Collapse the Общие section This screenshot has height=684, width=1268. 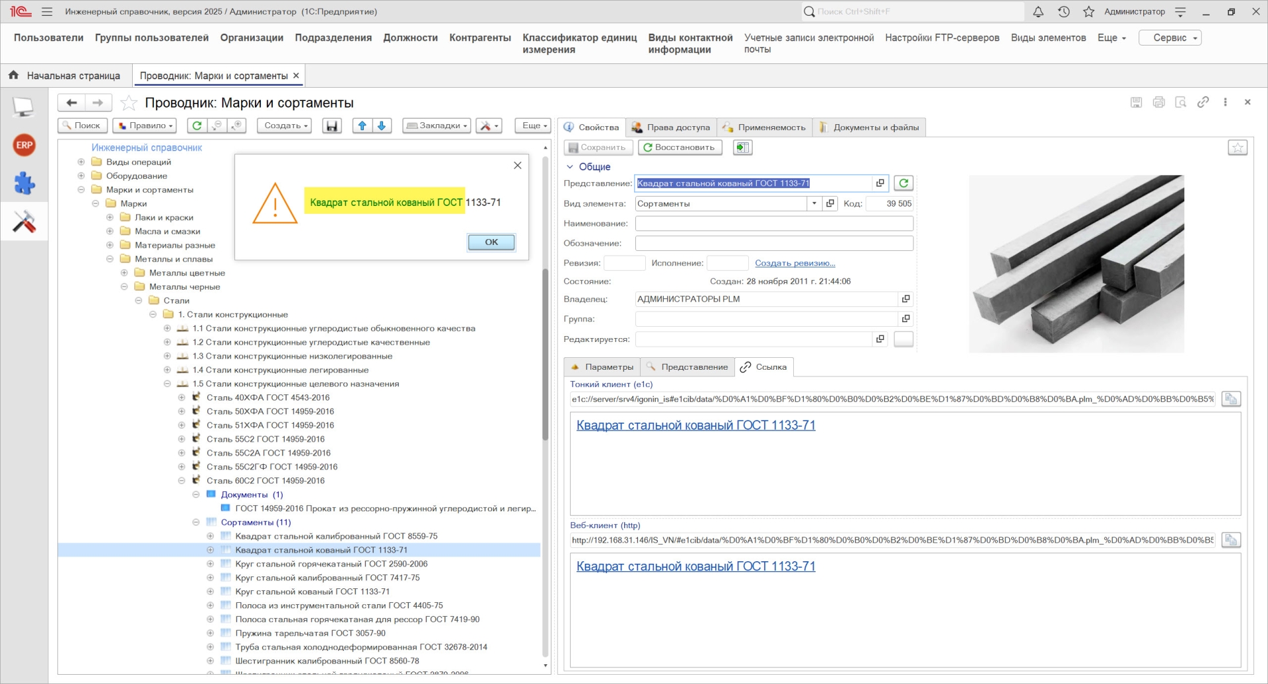coord(570,167)
